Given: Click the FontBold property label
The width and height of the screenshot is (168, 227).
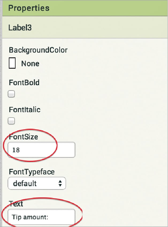Looking at the screenshot, I should point(24,83).
